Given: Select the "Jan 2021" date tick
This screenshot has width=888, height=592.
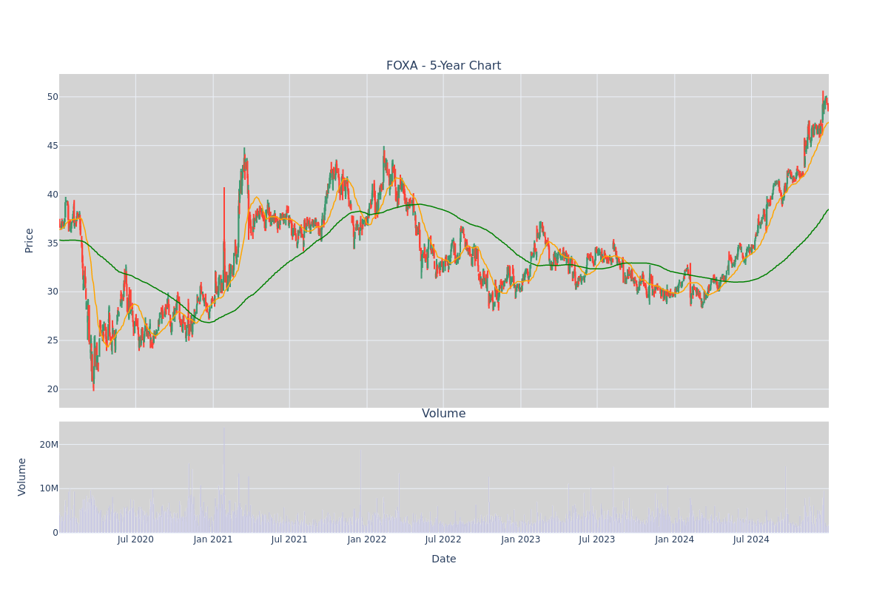Looking at the screenshot, I should click(x=213, y=539).
